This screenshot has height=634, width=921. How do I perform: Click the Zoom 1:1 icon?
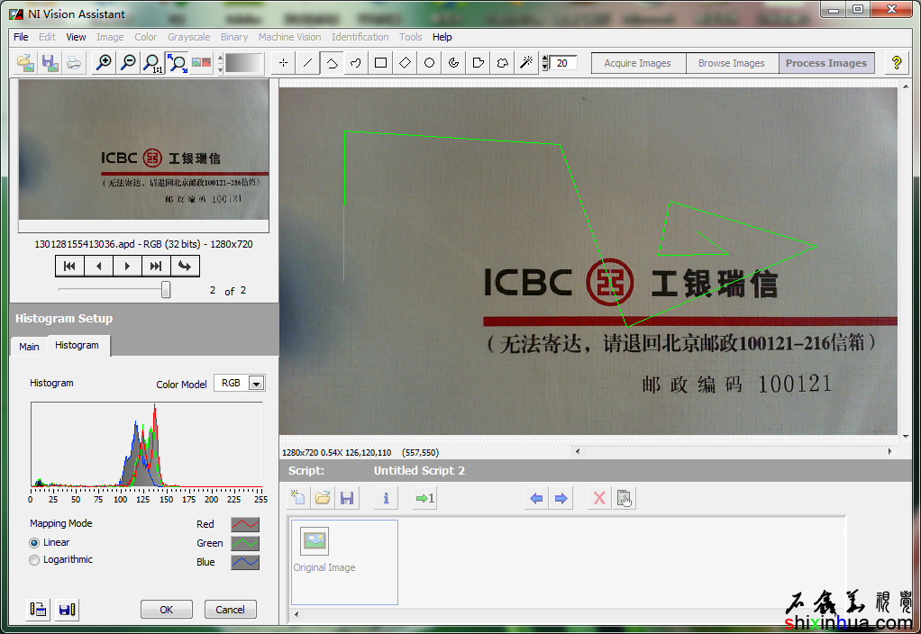click(x=152, y=63)
